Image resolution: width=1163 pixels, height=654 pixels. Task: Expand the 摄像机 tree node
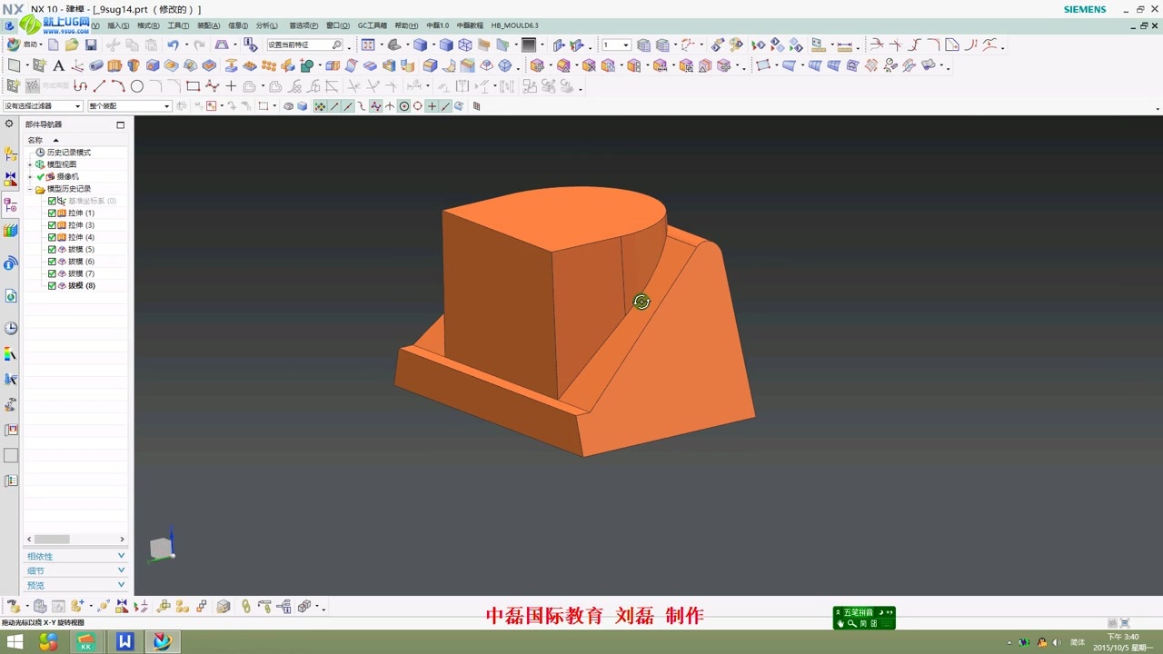pos(30,176)
